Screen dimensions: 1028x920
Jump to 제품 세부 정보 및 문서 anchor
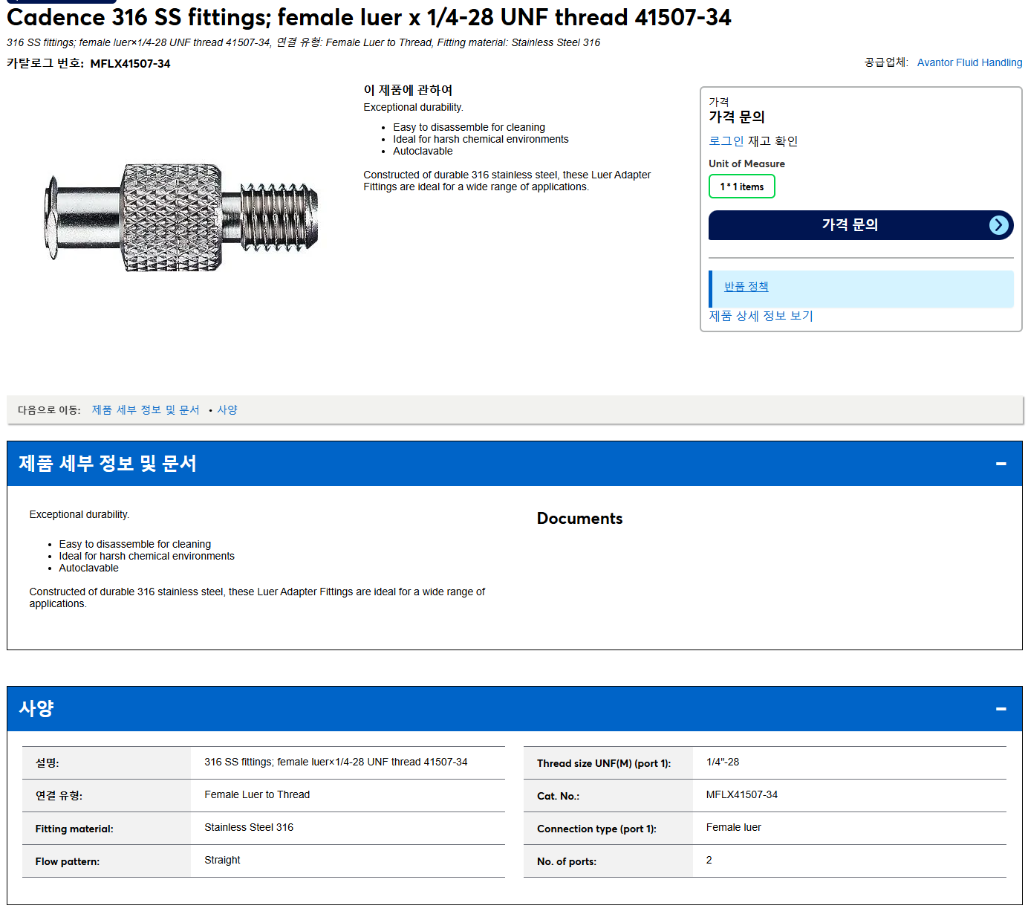[x=146, y=409]
